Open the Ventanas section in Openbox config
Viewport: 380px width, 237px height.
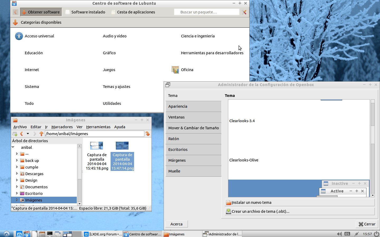click(193, 117)
